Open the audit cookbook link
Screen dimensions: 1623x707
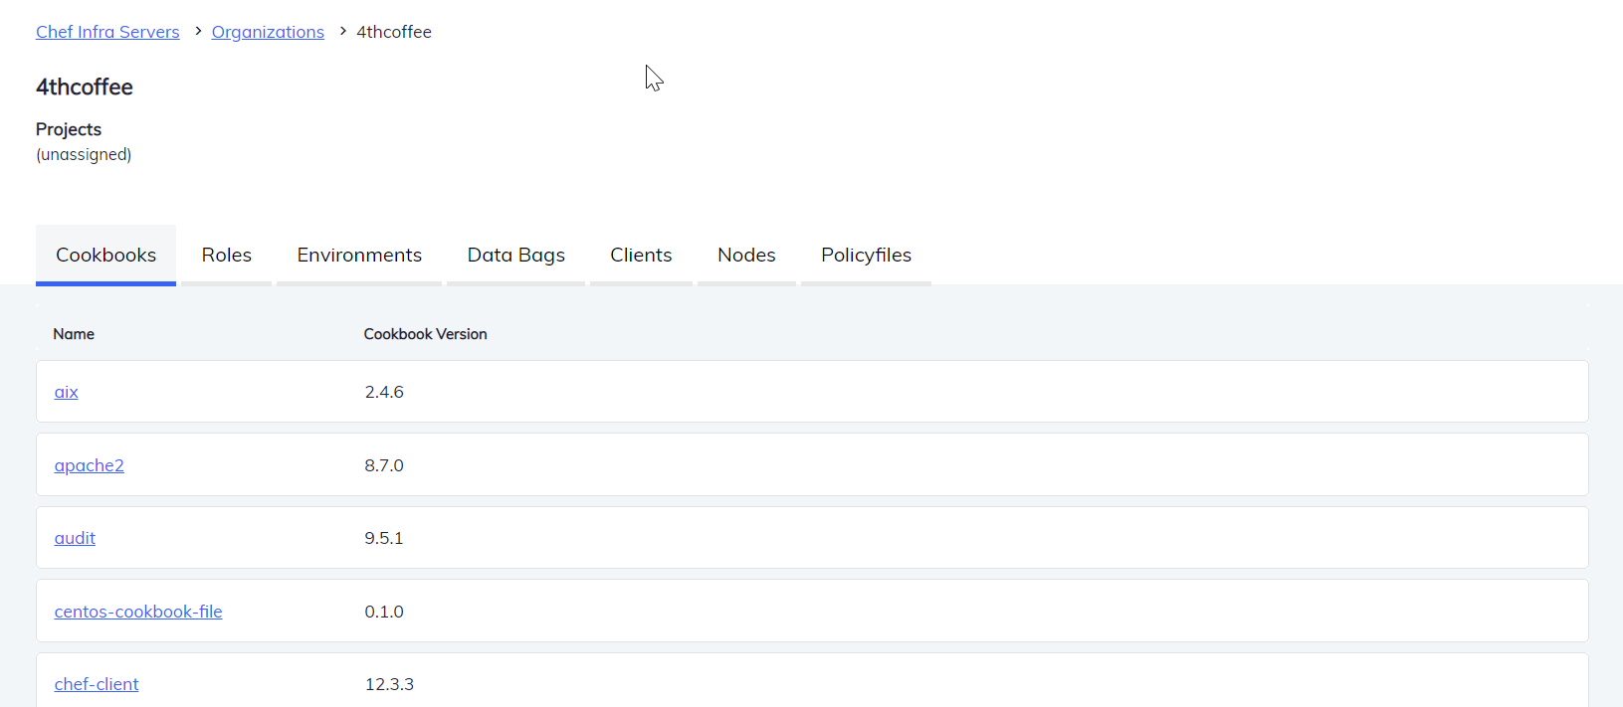75,538
